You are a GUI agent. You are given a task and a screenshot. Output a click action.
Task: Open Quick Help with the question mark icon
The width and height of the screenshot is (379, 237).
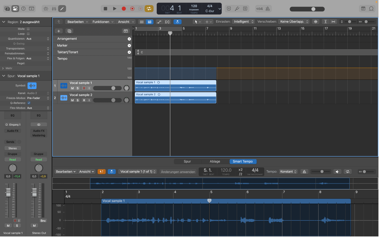(24, 8)
